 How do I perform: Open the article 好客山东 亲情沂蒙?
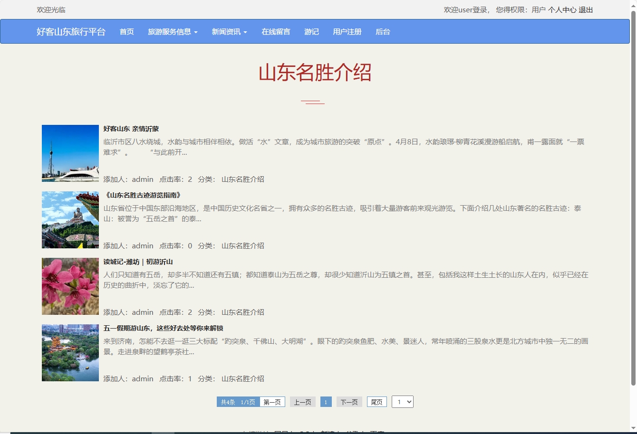(x=130, y=128)
